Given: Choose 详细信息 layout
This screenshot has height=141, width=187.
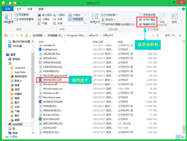Looking at the screenshot, I should click(x=76, y=19).
